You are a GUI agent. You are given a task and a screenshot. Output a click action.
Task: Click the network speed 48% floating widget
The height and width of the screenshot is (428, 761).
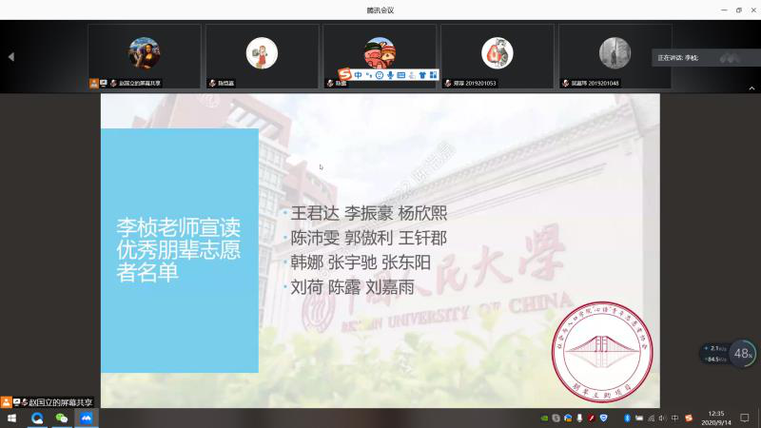click(743, 354)
